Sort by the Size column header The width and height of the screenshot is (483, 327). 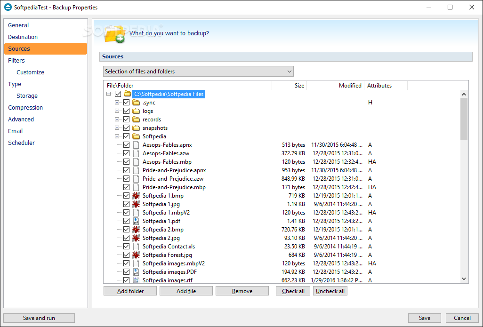pos(289,86)
